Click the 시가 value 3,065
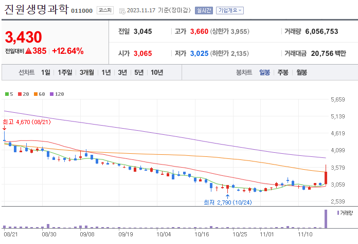The width and height of the screenshot is (358, 244). [142, 53]
